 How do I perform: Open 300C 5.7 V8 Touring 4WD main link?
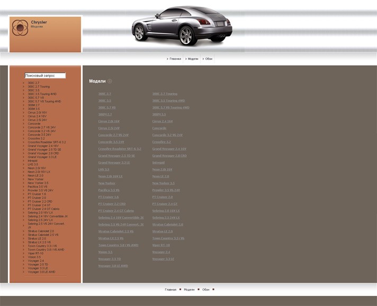[x=170, y=107]
